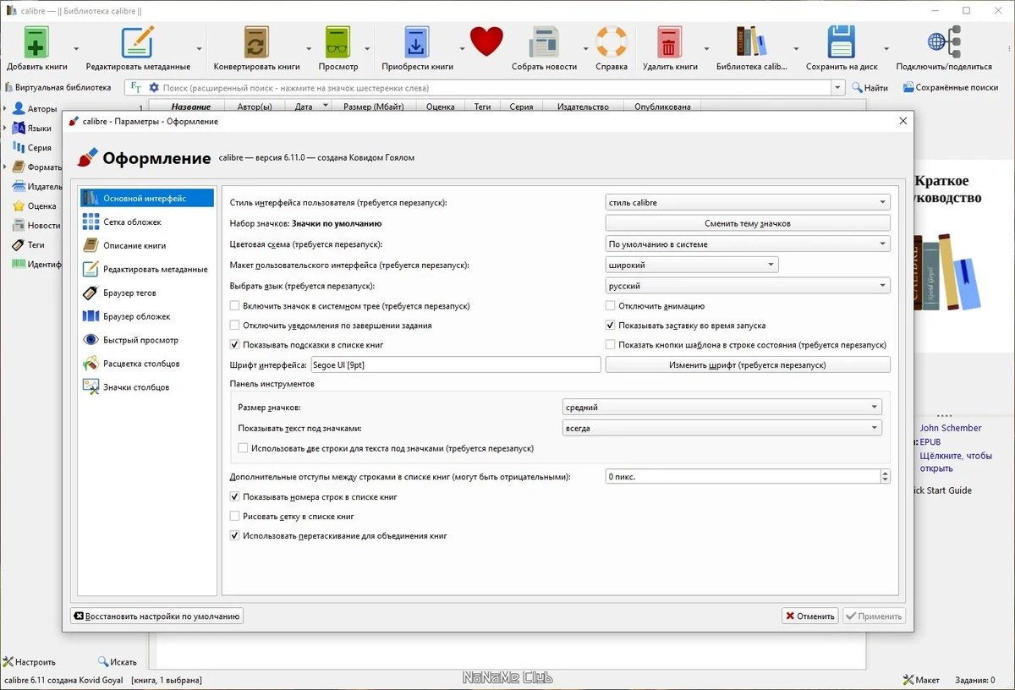Click the Найти magnifier button
This screenshot has width=1015, height=690.
point(870,88)
